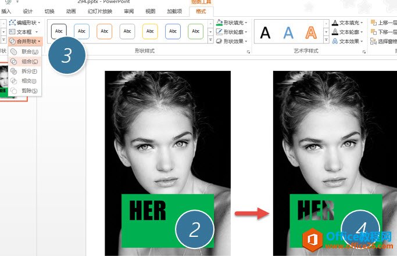Click the 文本框 (Text Box) tool

(x=24, y=31)
